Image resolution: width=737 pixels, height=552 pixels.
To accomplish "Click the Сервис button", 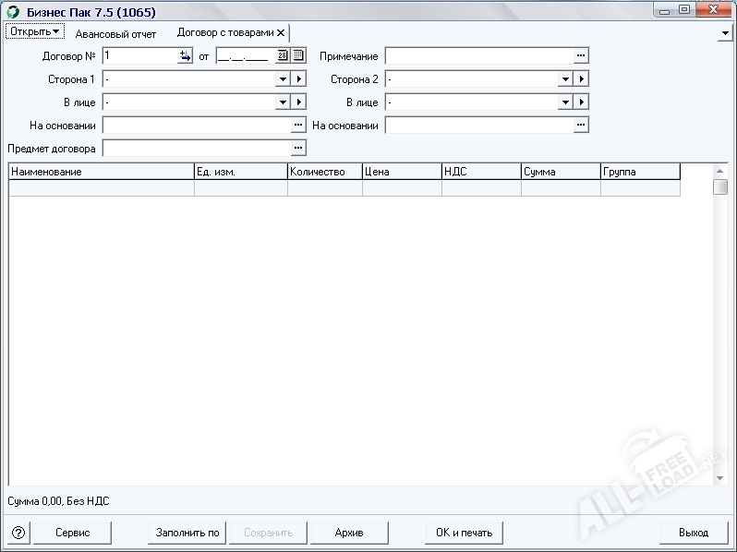I will pyautogui.click(x=73, y=533).
